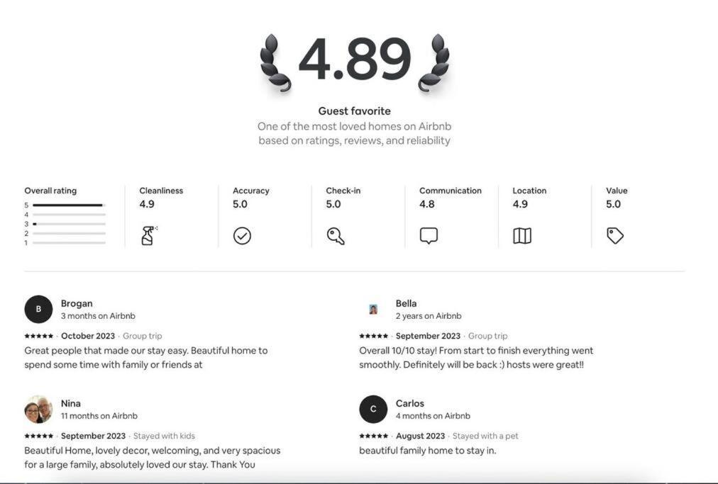Image resolution: width=718 pixels, height=484 pixels.
Task: Open Carlos's profile avatar
Action: click(373, 410)
